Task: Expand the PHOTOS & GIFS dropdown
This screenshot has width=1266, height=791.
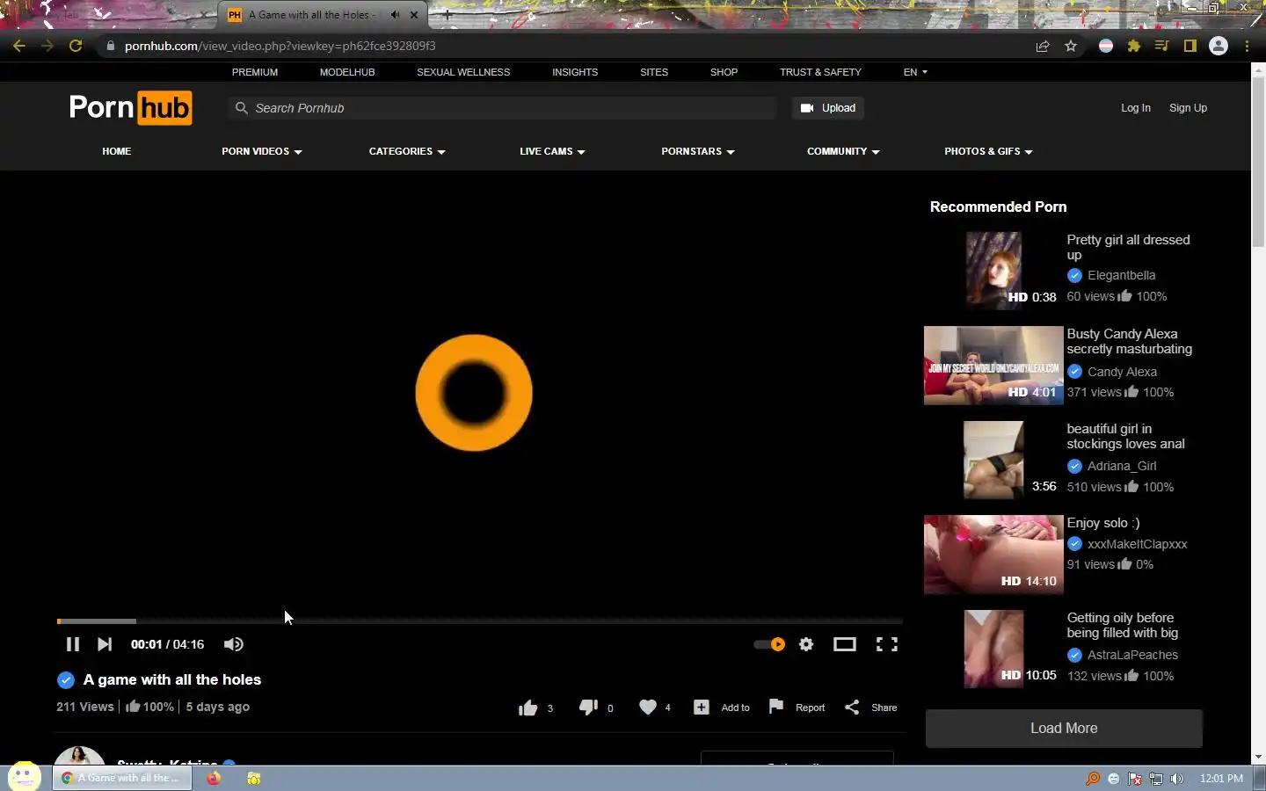Action: coord(988,151)
